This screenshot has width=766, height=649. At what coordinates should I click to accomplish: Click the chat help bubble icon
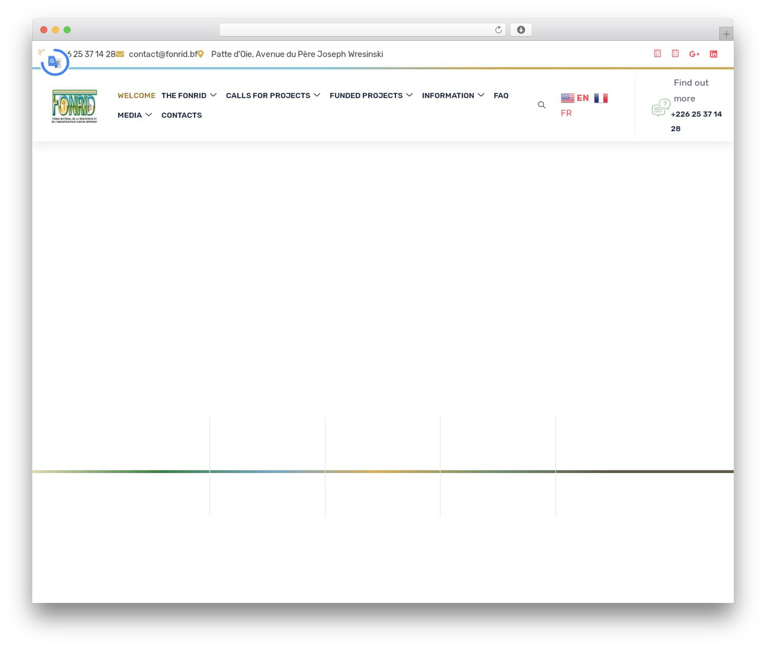pyautogui.click(x=661, y=107)
